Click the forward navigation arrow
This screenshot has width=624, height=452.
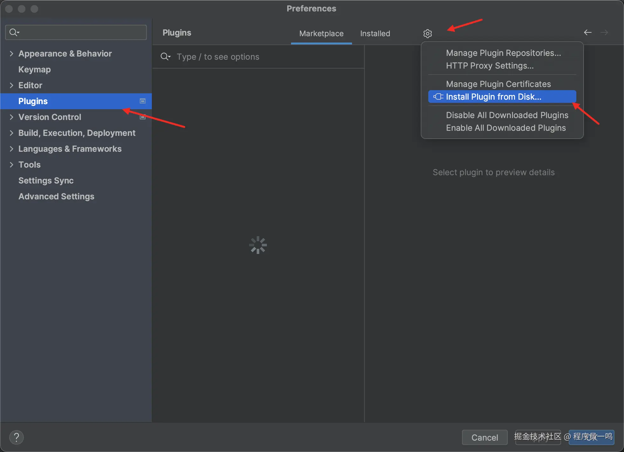point(604,32)
